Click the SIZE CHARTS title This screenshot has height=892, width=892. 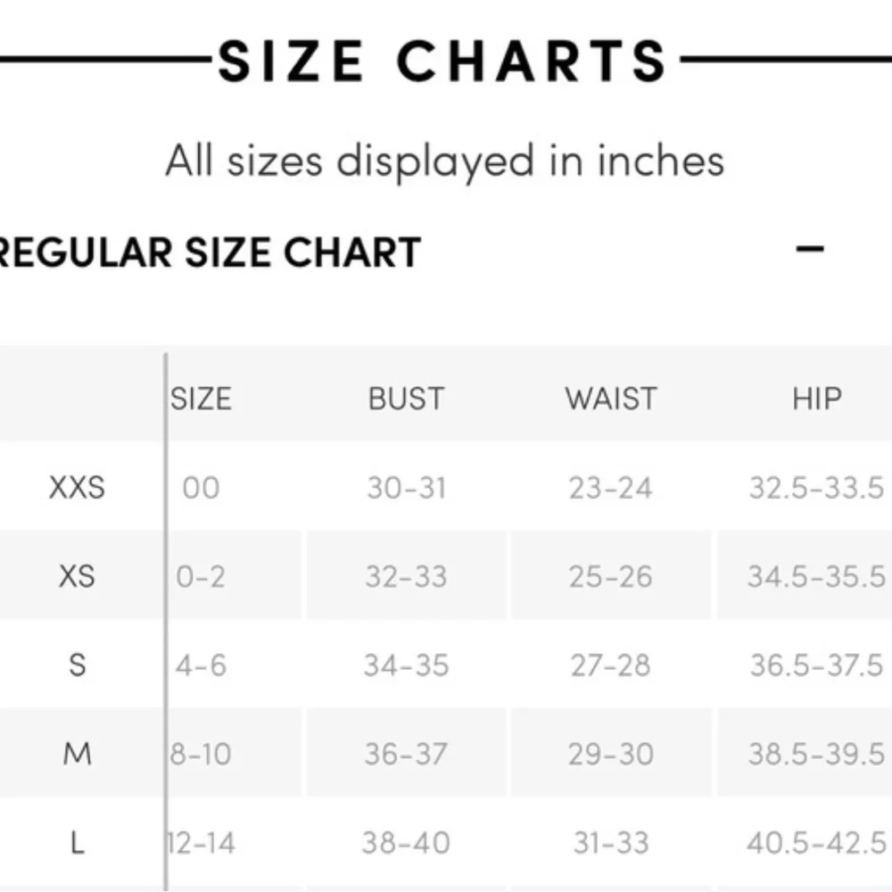click(443, 62)
